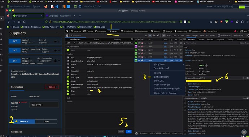The image size is (249, 137).
Task: Click the site security shield icon
Action: click(x=46, y=22)
